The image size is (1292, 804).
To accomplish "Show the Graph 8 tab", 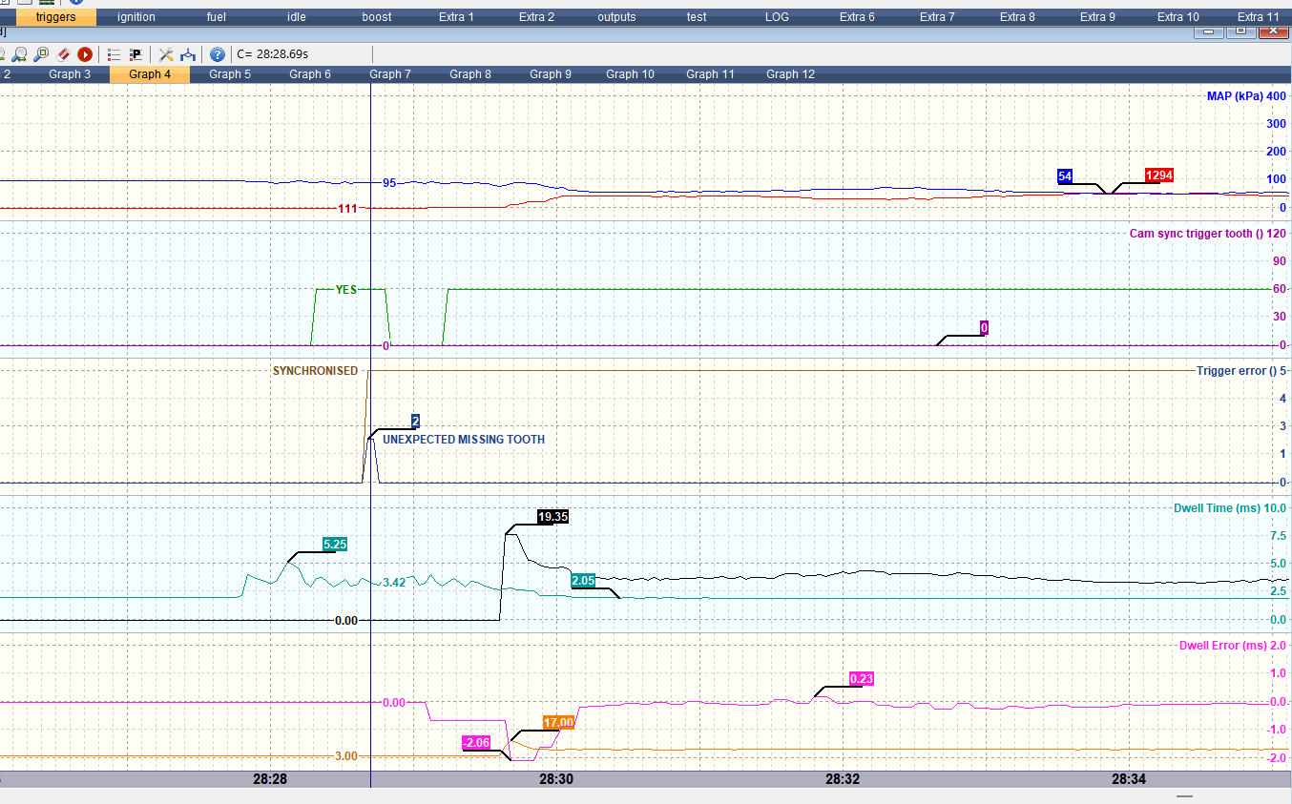I will 470,74.
